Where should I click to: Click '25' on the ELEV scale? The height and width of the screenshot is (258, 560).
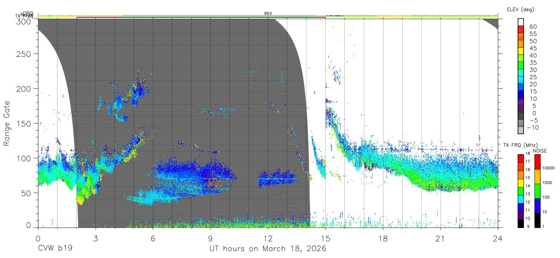coord(533,77)
